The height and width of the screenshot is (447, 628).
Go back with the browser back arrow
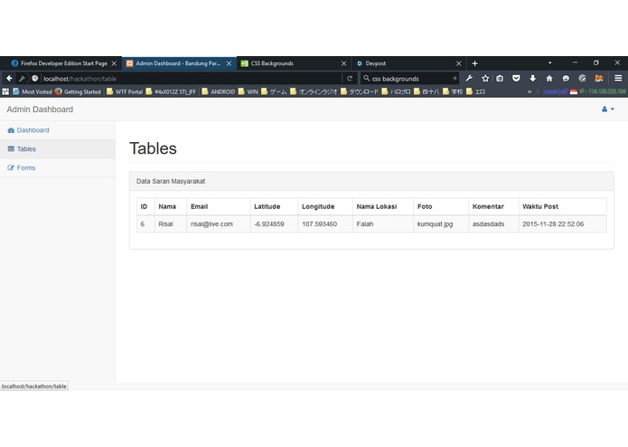coord(9,79)
